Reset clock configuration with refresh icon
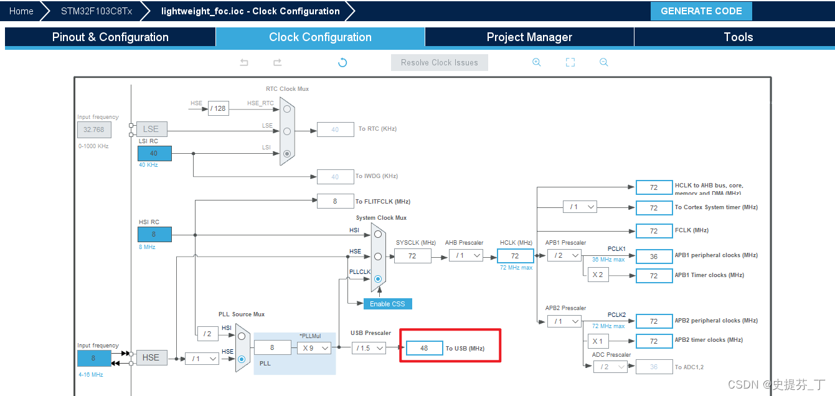This screenshot has width=835, height=396. pyautogui.click(x=342, y=62)
